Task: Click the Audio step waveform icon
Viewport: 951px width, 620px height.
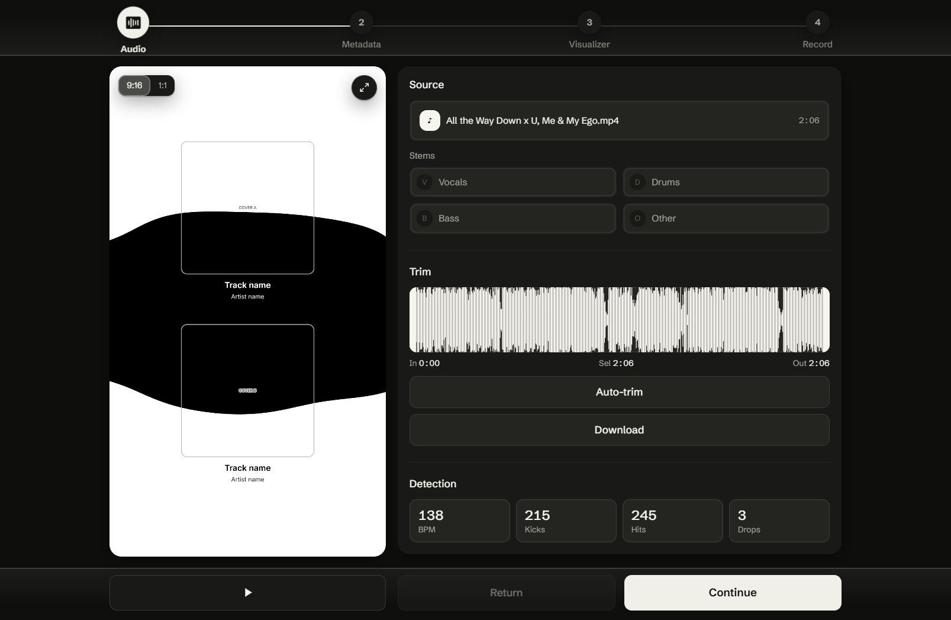Action: point(133,23)
